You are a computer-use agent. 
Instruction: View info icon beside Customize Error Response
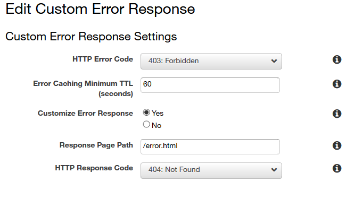(x=337, y=114)
